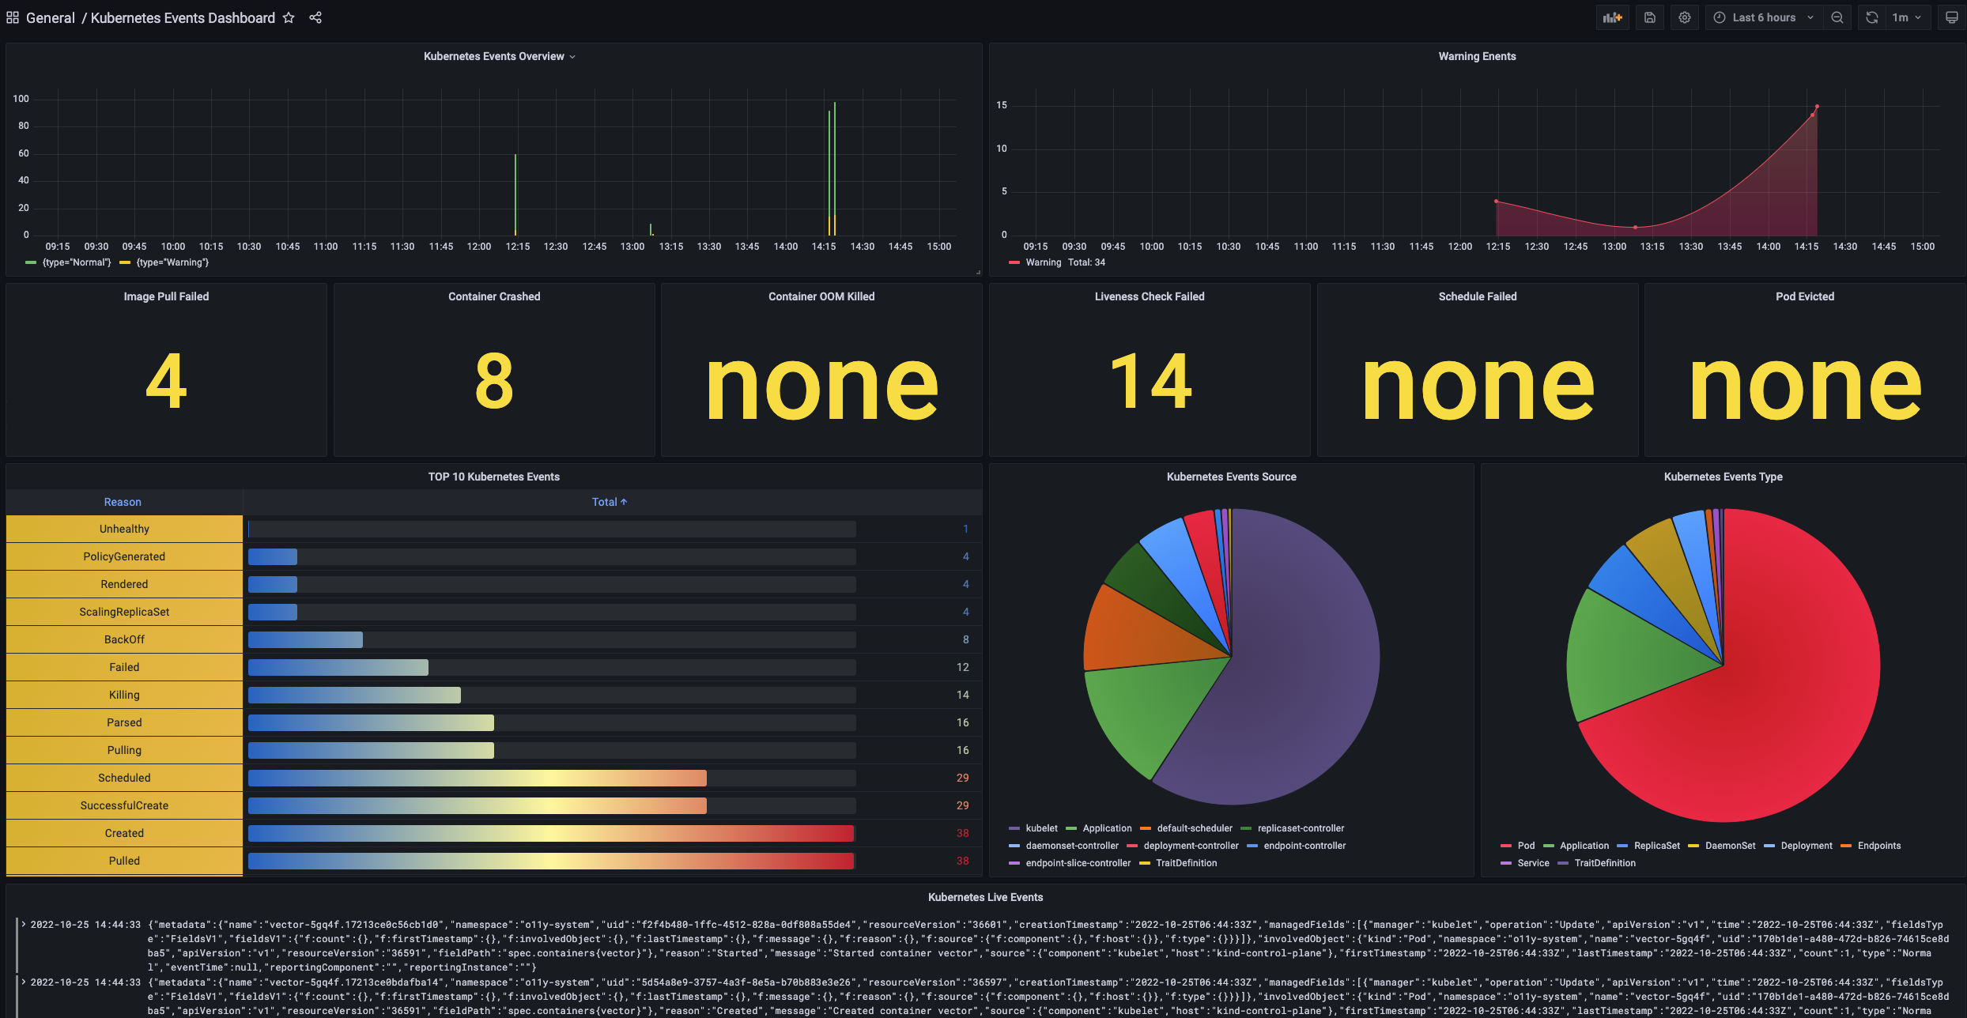Screen dimensions: 1967x1018
Task: Open Kubernetes Live Events panel menu
Action: [x=985, y=897]
